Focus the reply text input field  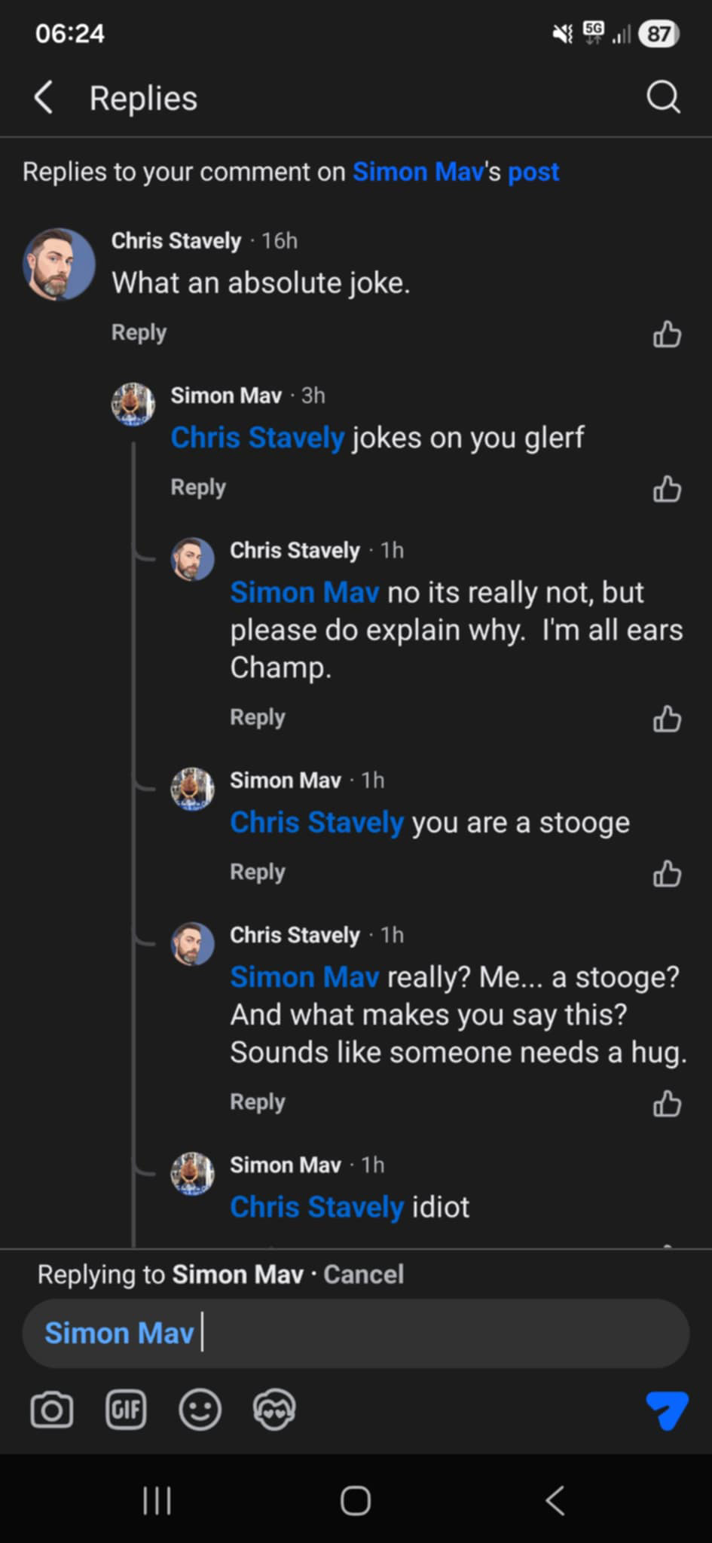(x=356, y=1333)
